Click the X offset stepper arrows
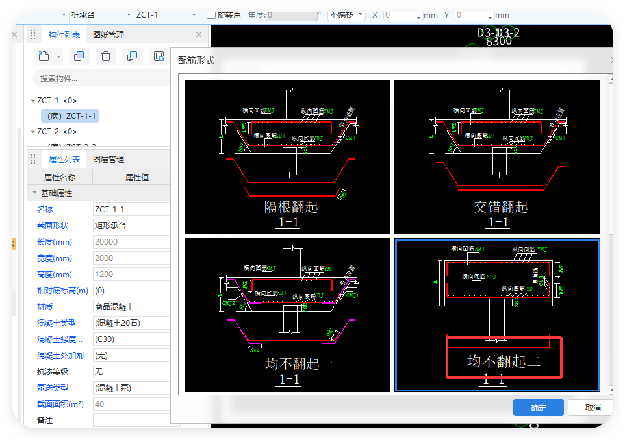This screenshot has width=625, height=440. (418, 16)
